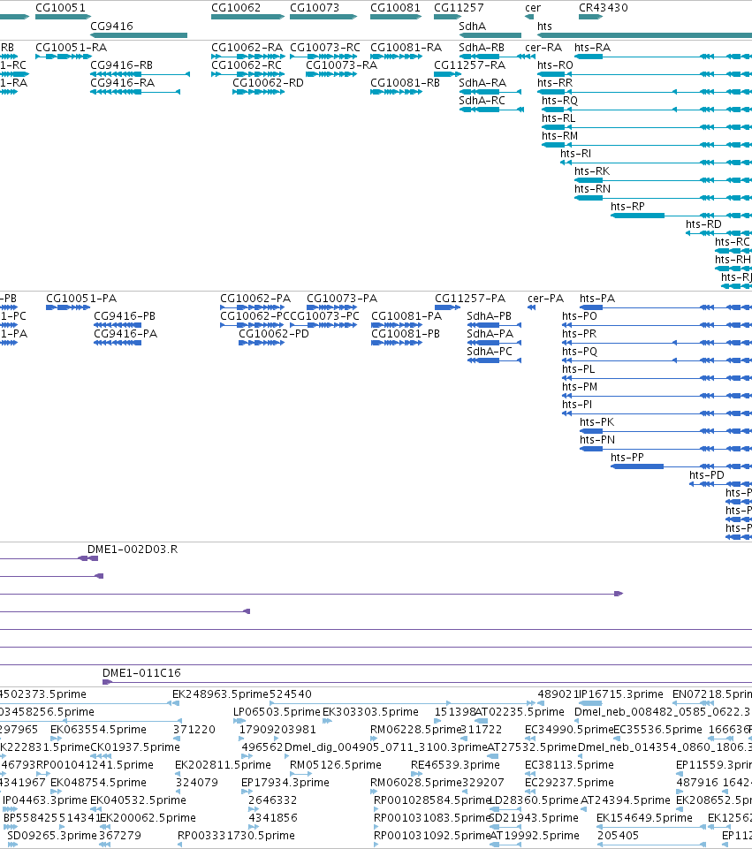Open transcript label hts-RQ
The width and height of the screenshot is (752, 849).
560,100
